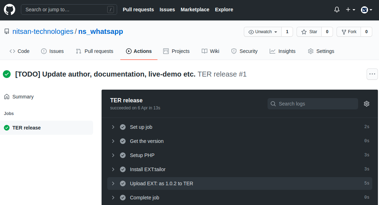This screenshot has width=379, height=205.
Task: Click the magnifier icon in Search logs
Action: pyautogui.click(x=273, y=103)
